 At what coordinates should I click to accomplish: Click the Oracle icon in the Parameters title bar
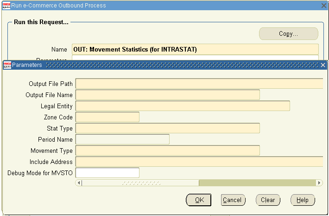click(x=7, y=65)
